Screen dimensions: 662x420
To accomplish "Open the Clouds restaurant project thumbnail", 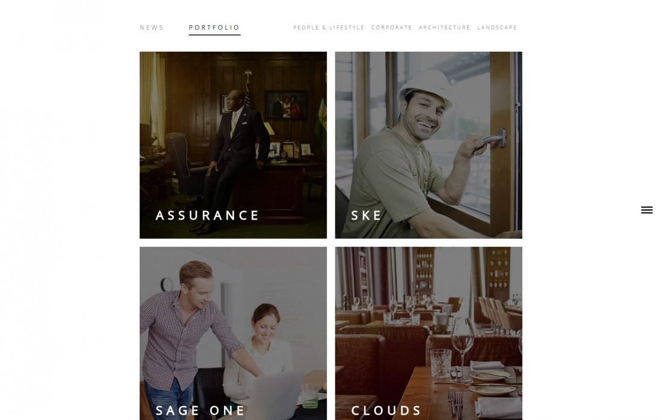I will click(428, 333).
